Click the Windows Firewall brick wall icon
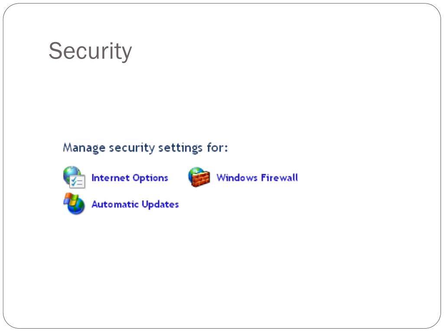The image size is (444, 333). coord(199,177)
